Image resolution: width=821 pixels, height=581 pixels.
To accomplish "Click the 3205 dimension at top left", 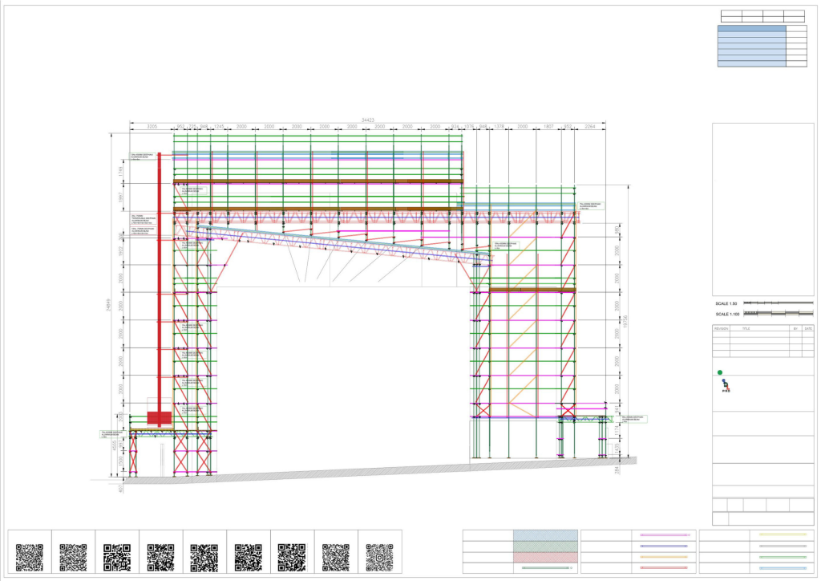I will coord(152,127).
